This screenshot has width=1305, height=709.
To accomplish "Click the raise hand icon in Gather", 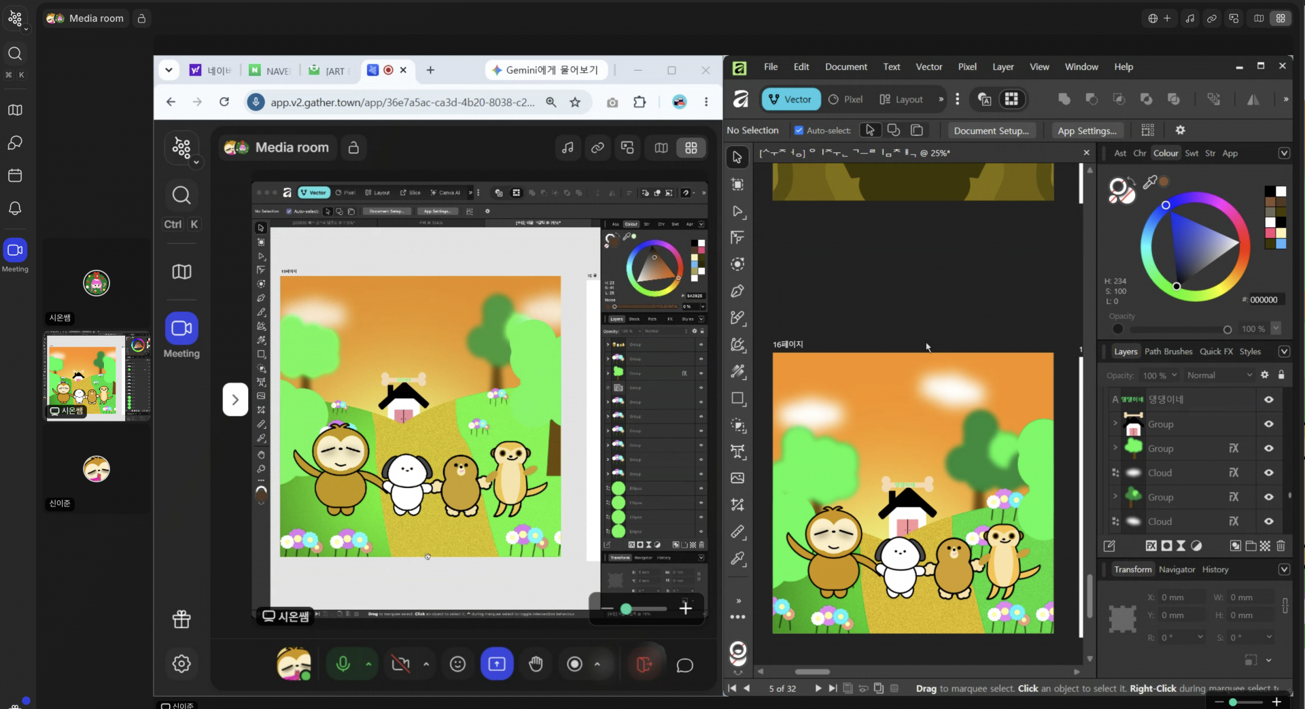I will (x=536, y=664).
